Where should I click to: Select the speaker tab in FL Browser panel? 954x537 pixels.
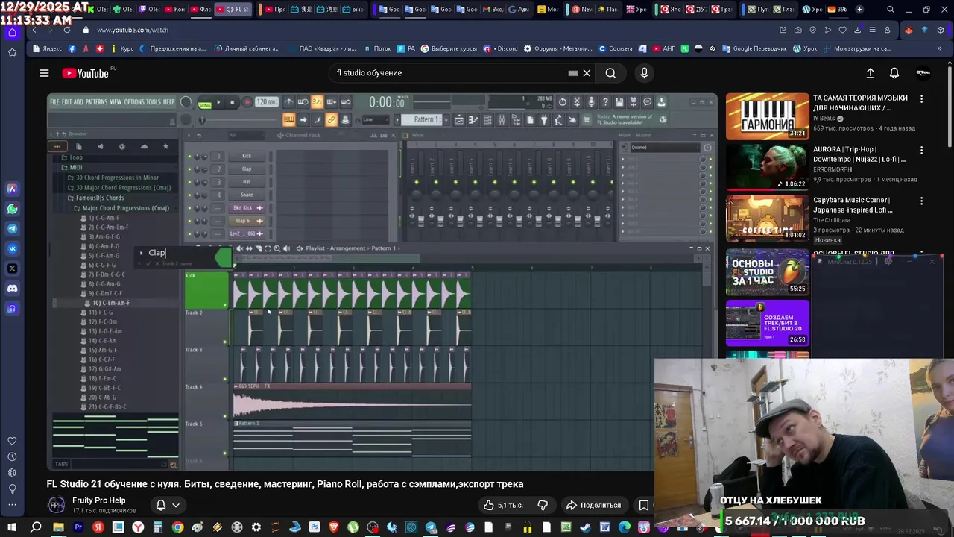[x=101, y=146]
